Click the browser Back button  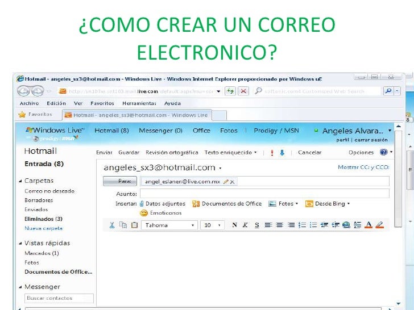(23, 91)
